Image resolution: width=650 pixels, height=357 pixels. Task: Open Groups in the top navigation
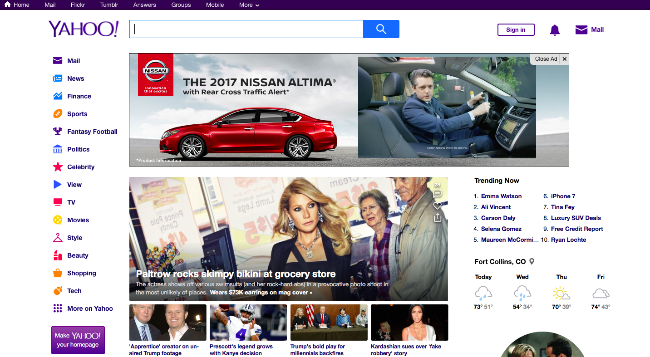[x=181, y=5]
